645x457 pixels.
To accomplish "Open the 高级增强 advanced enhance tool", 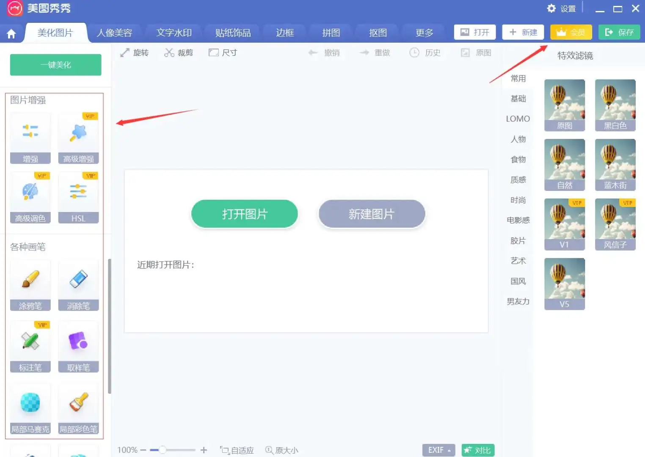I will [78, 135].
